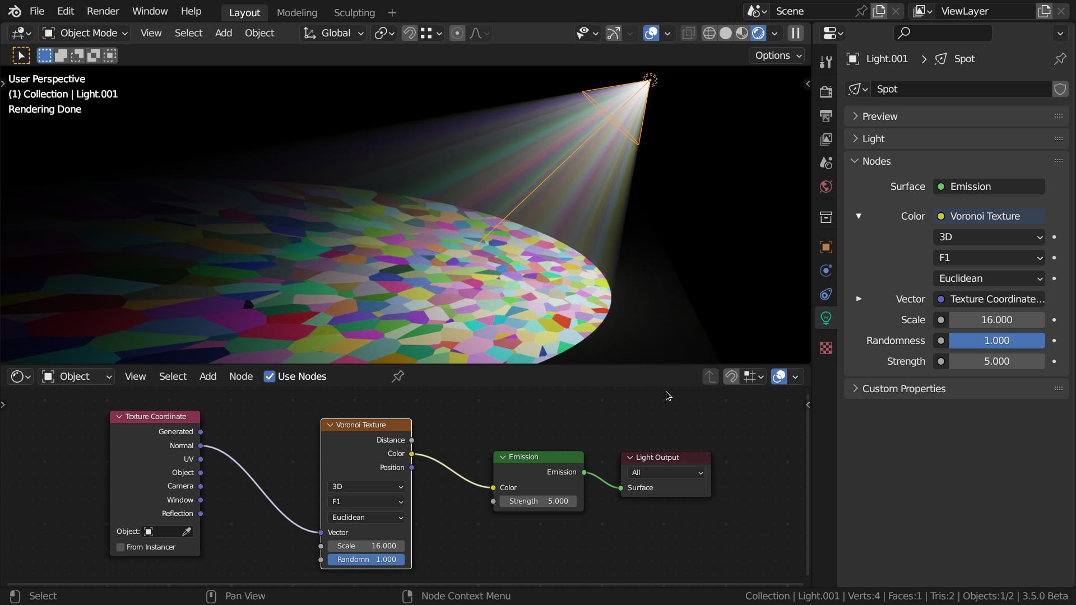Click the properties search field

(x=943, y=33)
